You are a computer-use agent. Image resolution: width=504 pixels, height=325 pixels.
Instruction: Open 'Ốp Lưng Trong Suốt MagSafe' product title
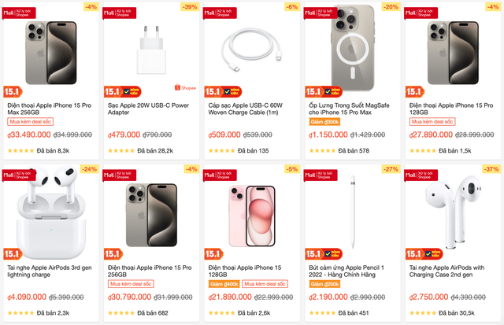point(350,109)
